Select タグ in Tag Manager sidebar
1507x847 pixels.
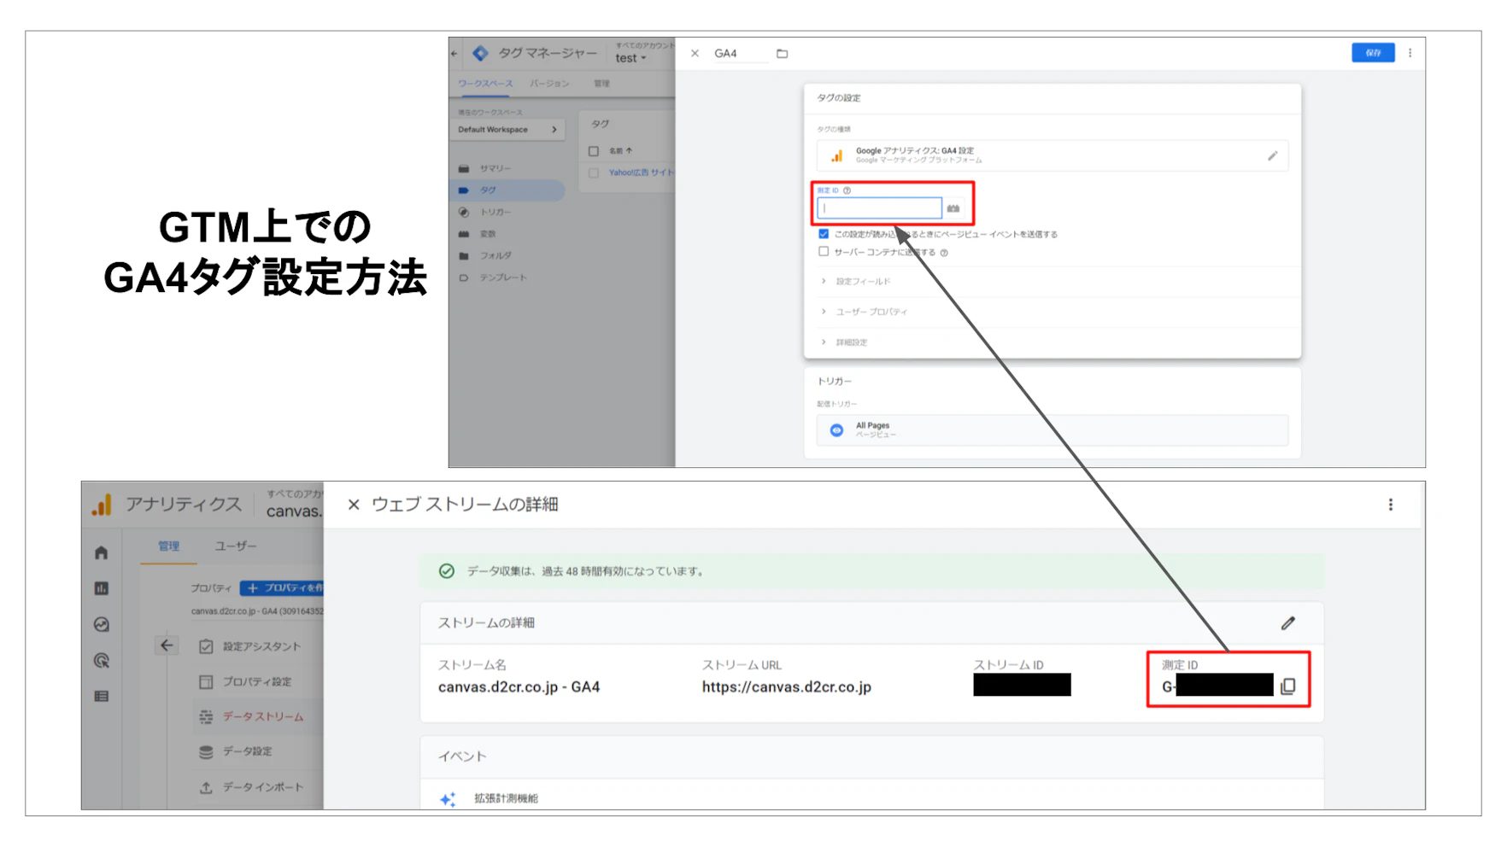click(x=488, y=190)
